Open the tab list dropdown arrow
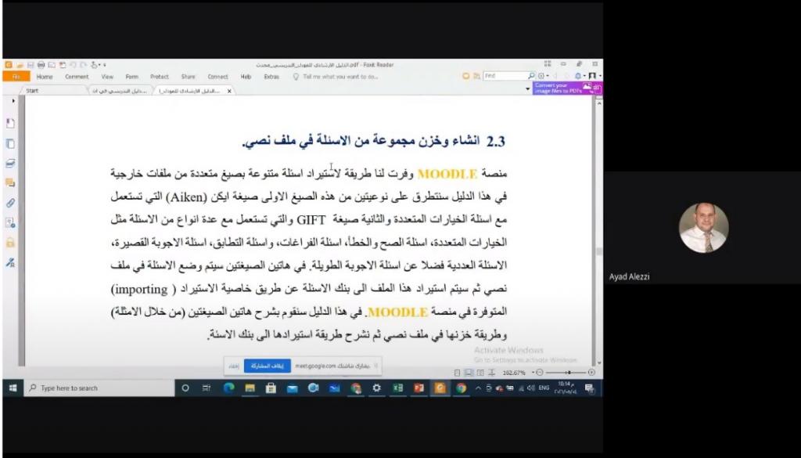801x458 pixels. point(527,90)
